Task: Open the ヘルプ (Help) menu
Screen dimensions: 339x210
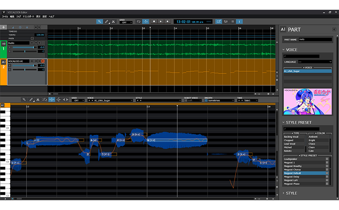Action: (x=51, y=16)
